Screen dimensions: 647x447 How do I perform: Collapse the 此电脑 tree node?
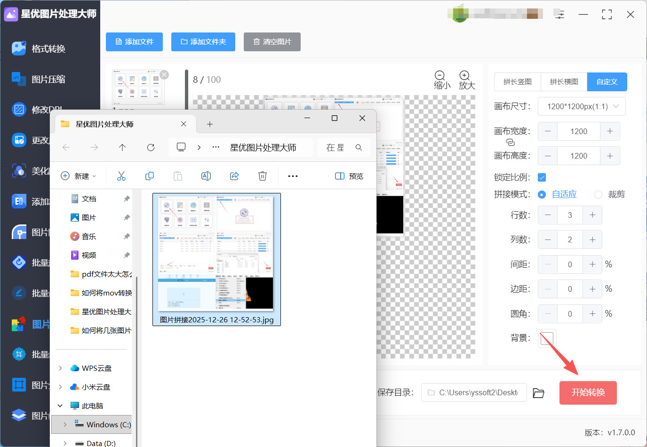(60, 406)
